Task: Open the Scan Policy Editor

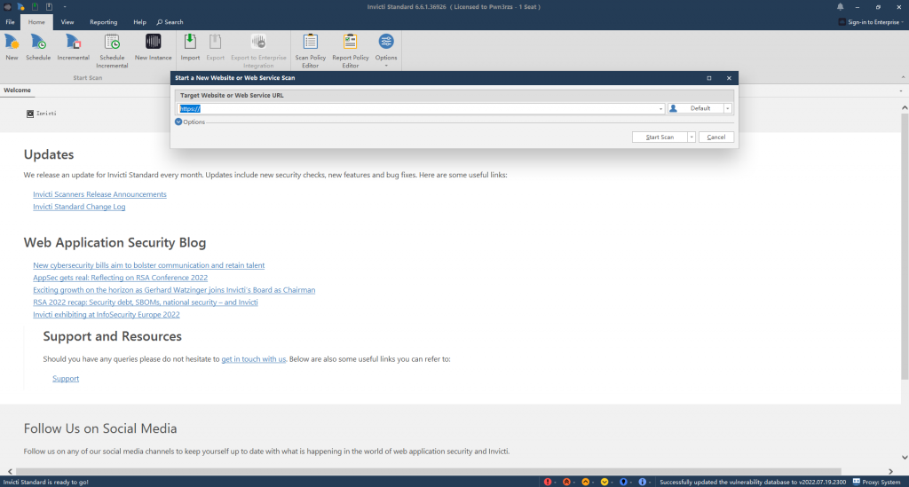Action: (x=310, y=51)
